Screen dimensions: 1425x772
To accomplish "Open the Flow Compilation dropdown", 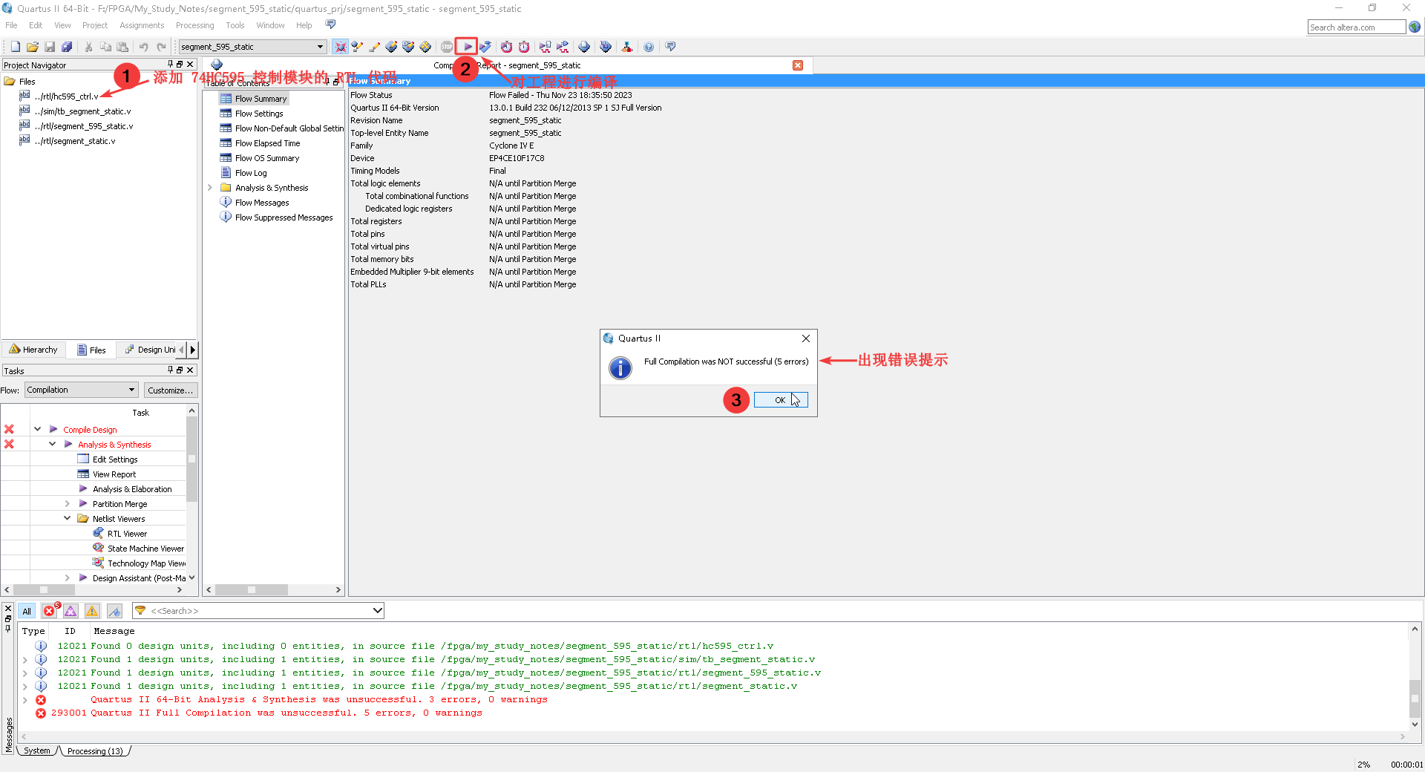I will click(x=82, y=390).
